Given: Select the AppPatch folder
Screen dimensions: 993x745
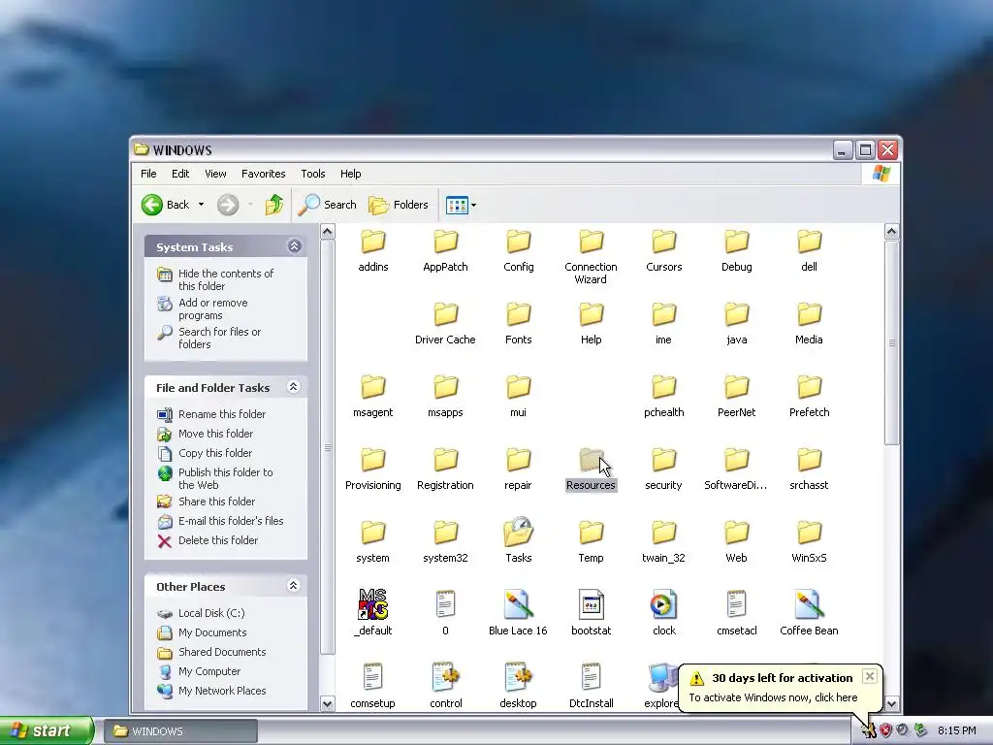Looking at the screenshot, I should click(445, 250).
